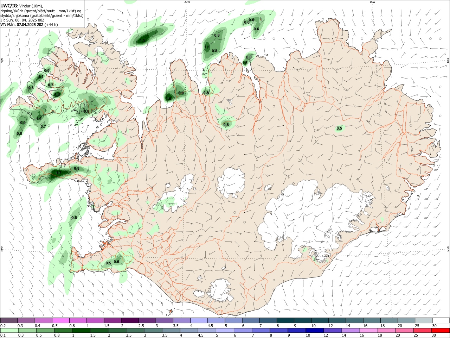450x338 pixels.
Task: Click the bright red 30 legend swatch
Action: coord(440,330)
